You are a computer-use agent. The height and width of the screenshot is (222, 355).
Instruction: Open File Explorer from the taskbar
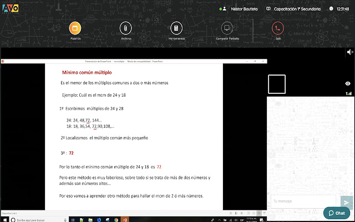(x=90, y=220)
